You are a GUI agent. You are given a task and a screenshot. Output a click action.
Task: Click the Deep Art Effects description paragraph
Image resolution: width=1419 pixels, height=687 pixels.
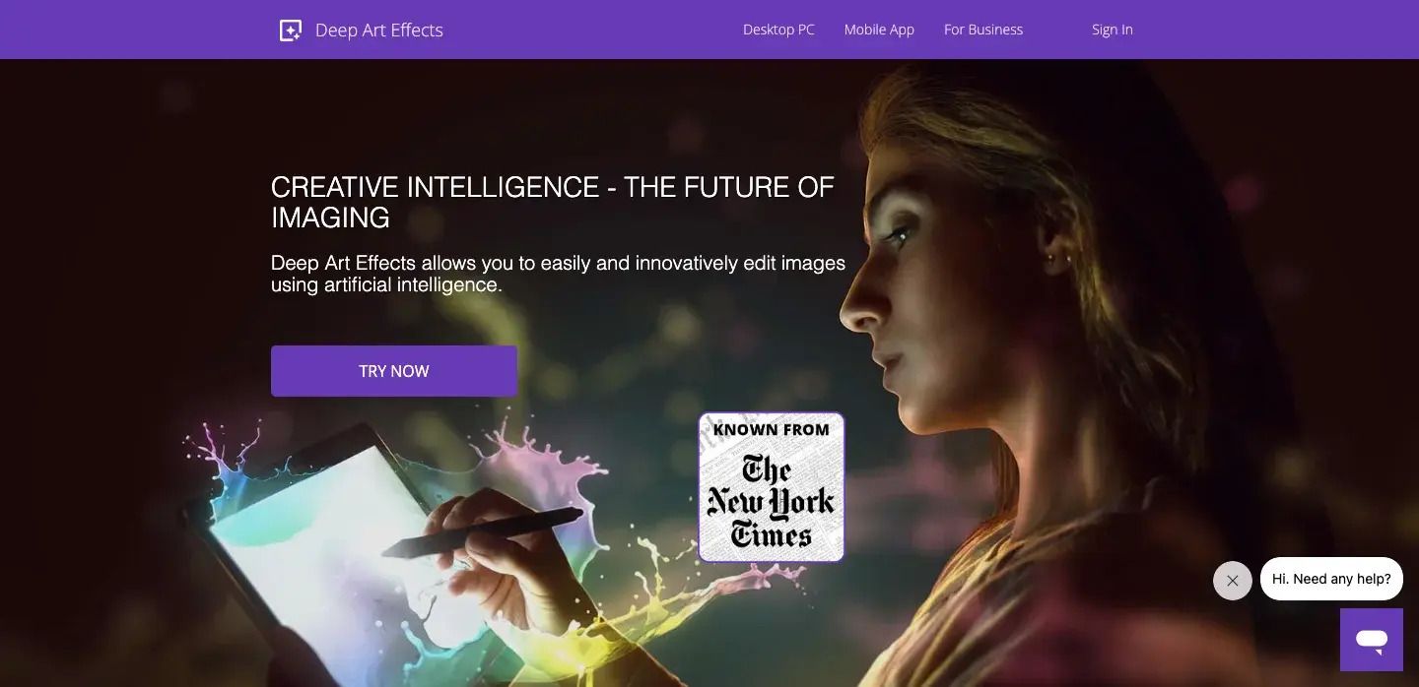point(558,274)
